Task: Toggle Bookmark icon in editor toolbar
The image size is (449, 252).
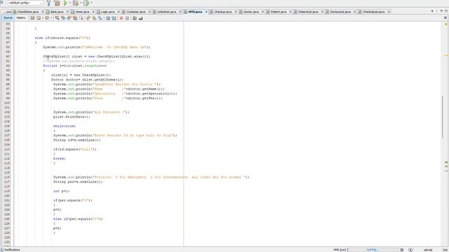Action: point(100,18)
